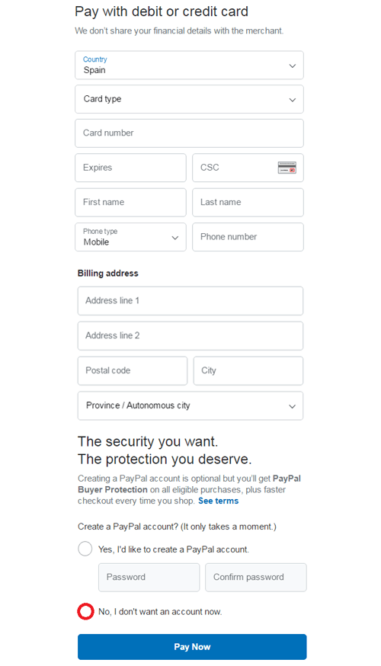Click the Address line 1 field
Screen dimensions: 381x666
(x=190, y=301)
